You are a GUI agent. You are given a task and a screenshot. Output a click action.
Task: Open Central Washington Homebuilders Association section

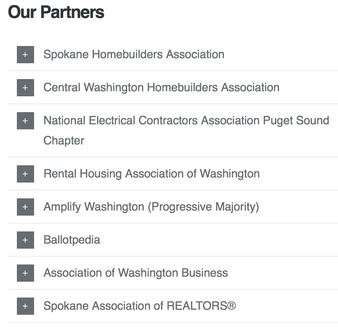pos(161,88)
